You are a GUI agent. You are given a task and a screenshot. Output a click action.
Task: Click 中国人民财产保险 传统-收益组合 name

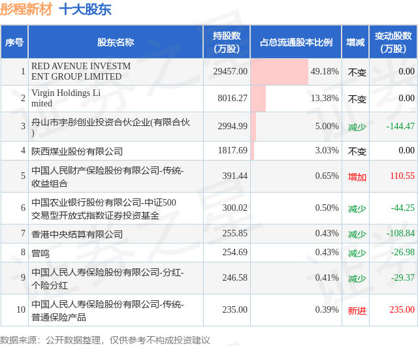107,176
